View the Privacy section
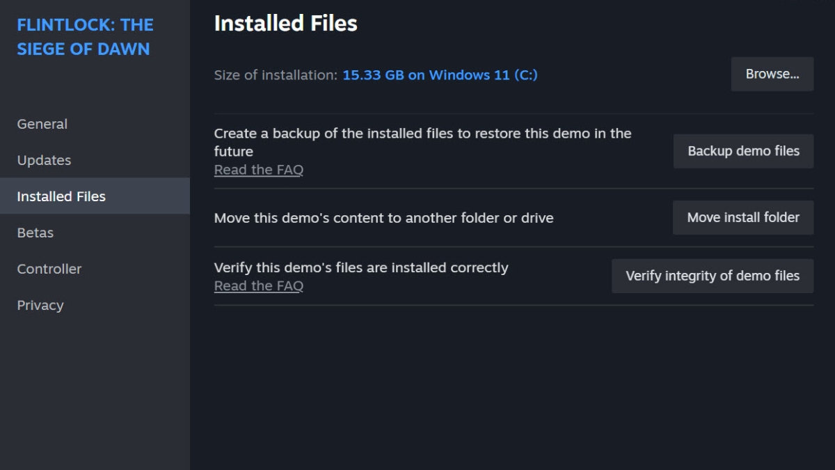This screenshot has width=835, height=470. pyautogui.click(x=40, y=305)
